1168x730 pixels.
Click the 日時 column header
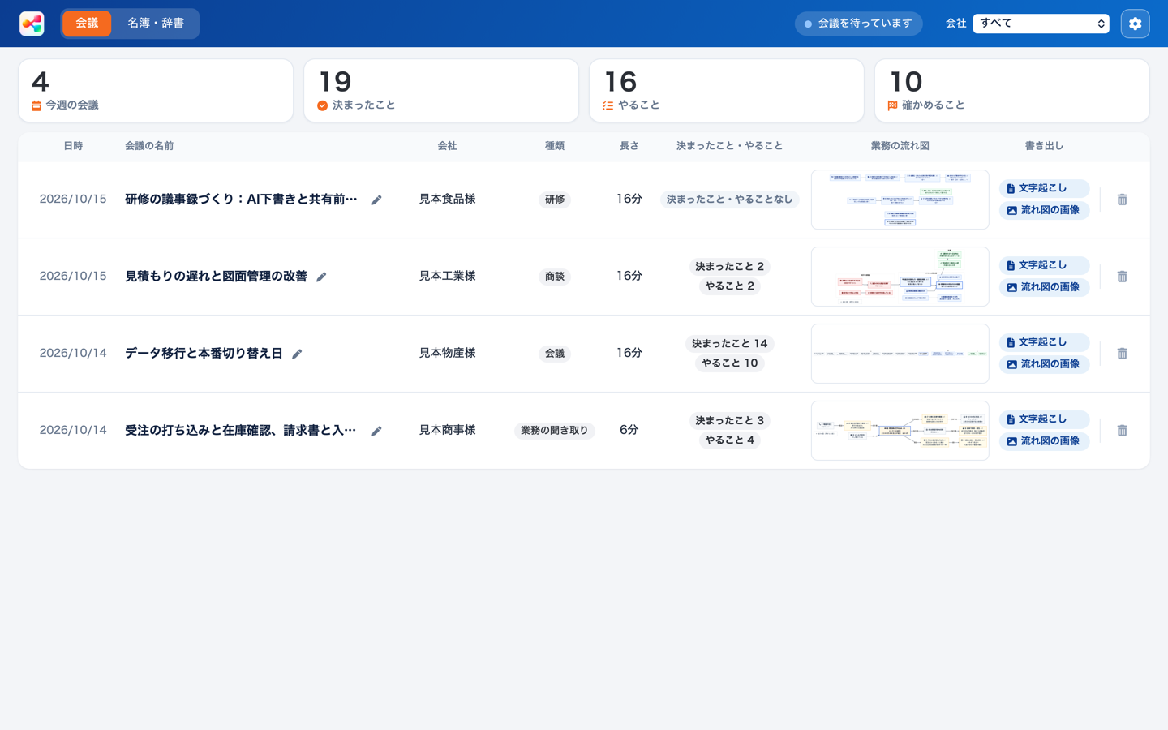click(x=73, y=146)
